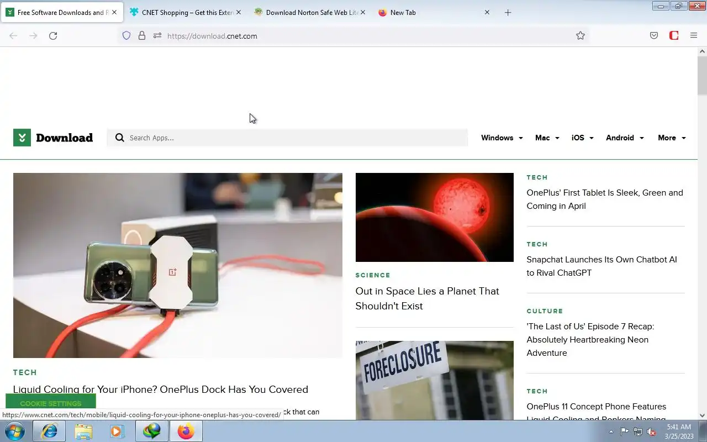Open OnePlus' First Tablet article link

click(x=605, y=199)
